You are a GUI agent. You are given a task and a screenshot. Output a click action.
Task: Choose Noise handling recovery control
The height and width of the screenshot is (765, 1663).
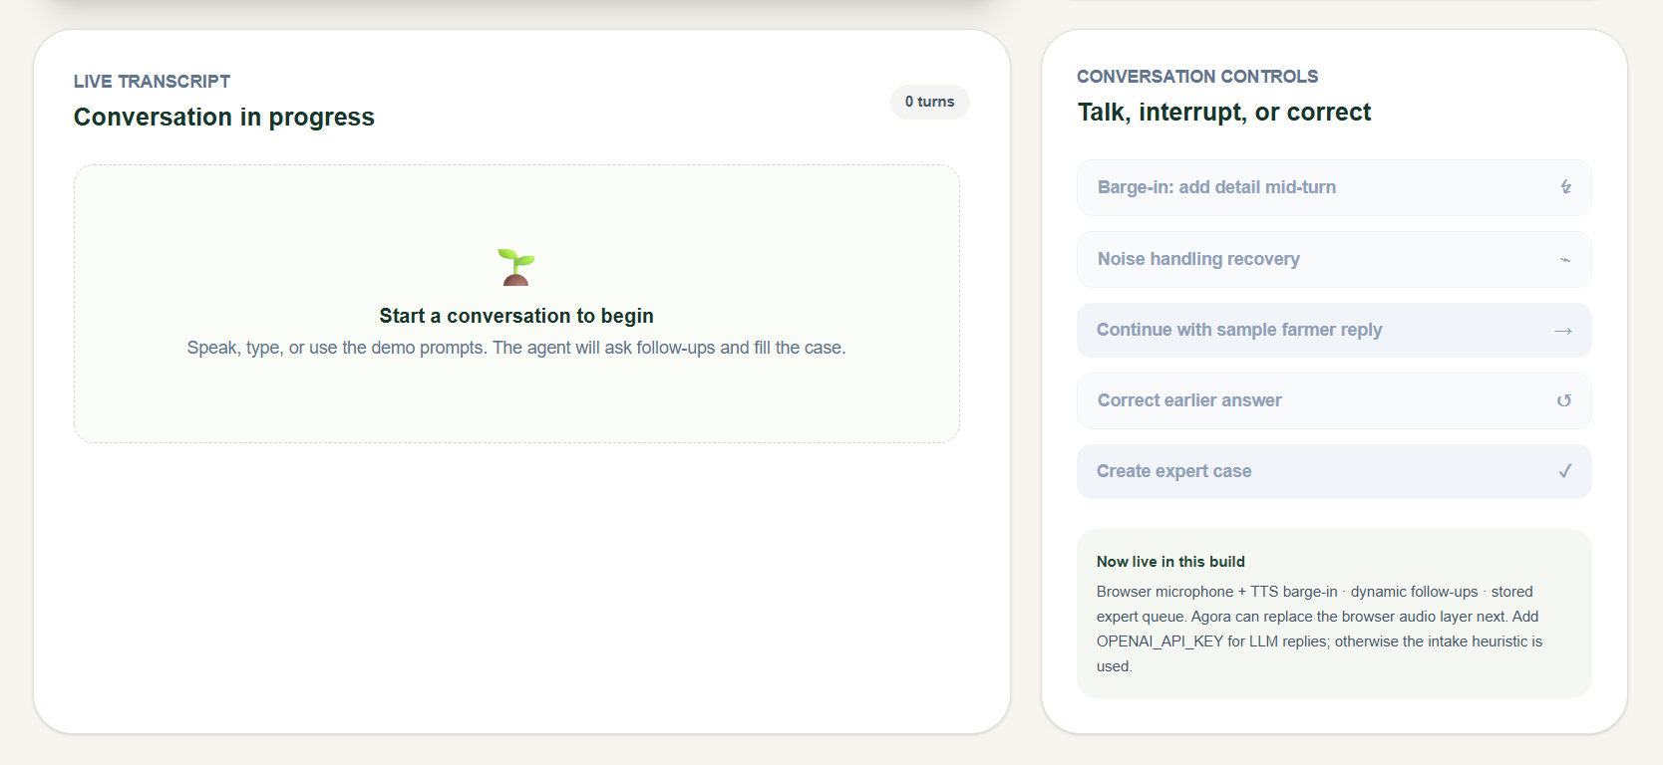[1334, 259]
